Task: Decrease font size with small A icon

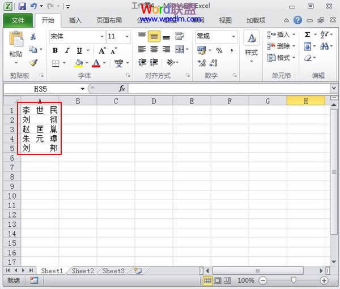Action: click(x=114, y=51)
